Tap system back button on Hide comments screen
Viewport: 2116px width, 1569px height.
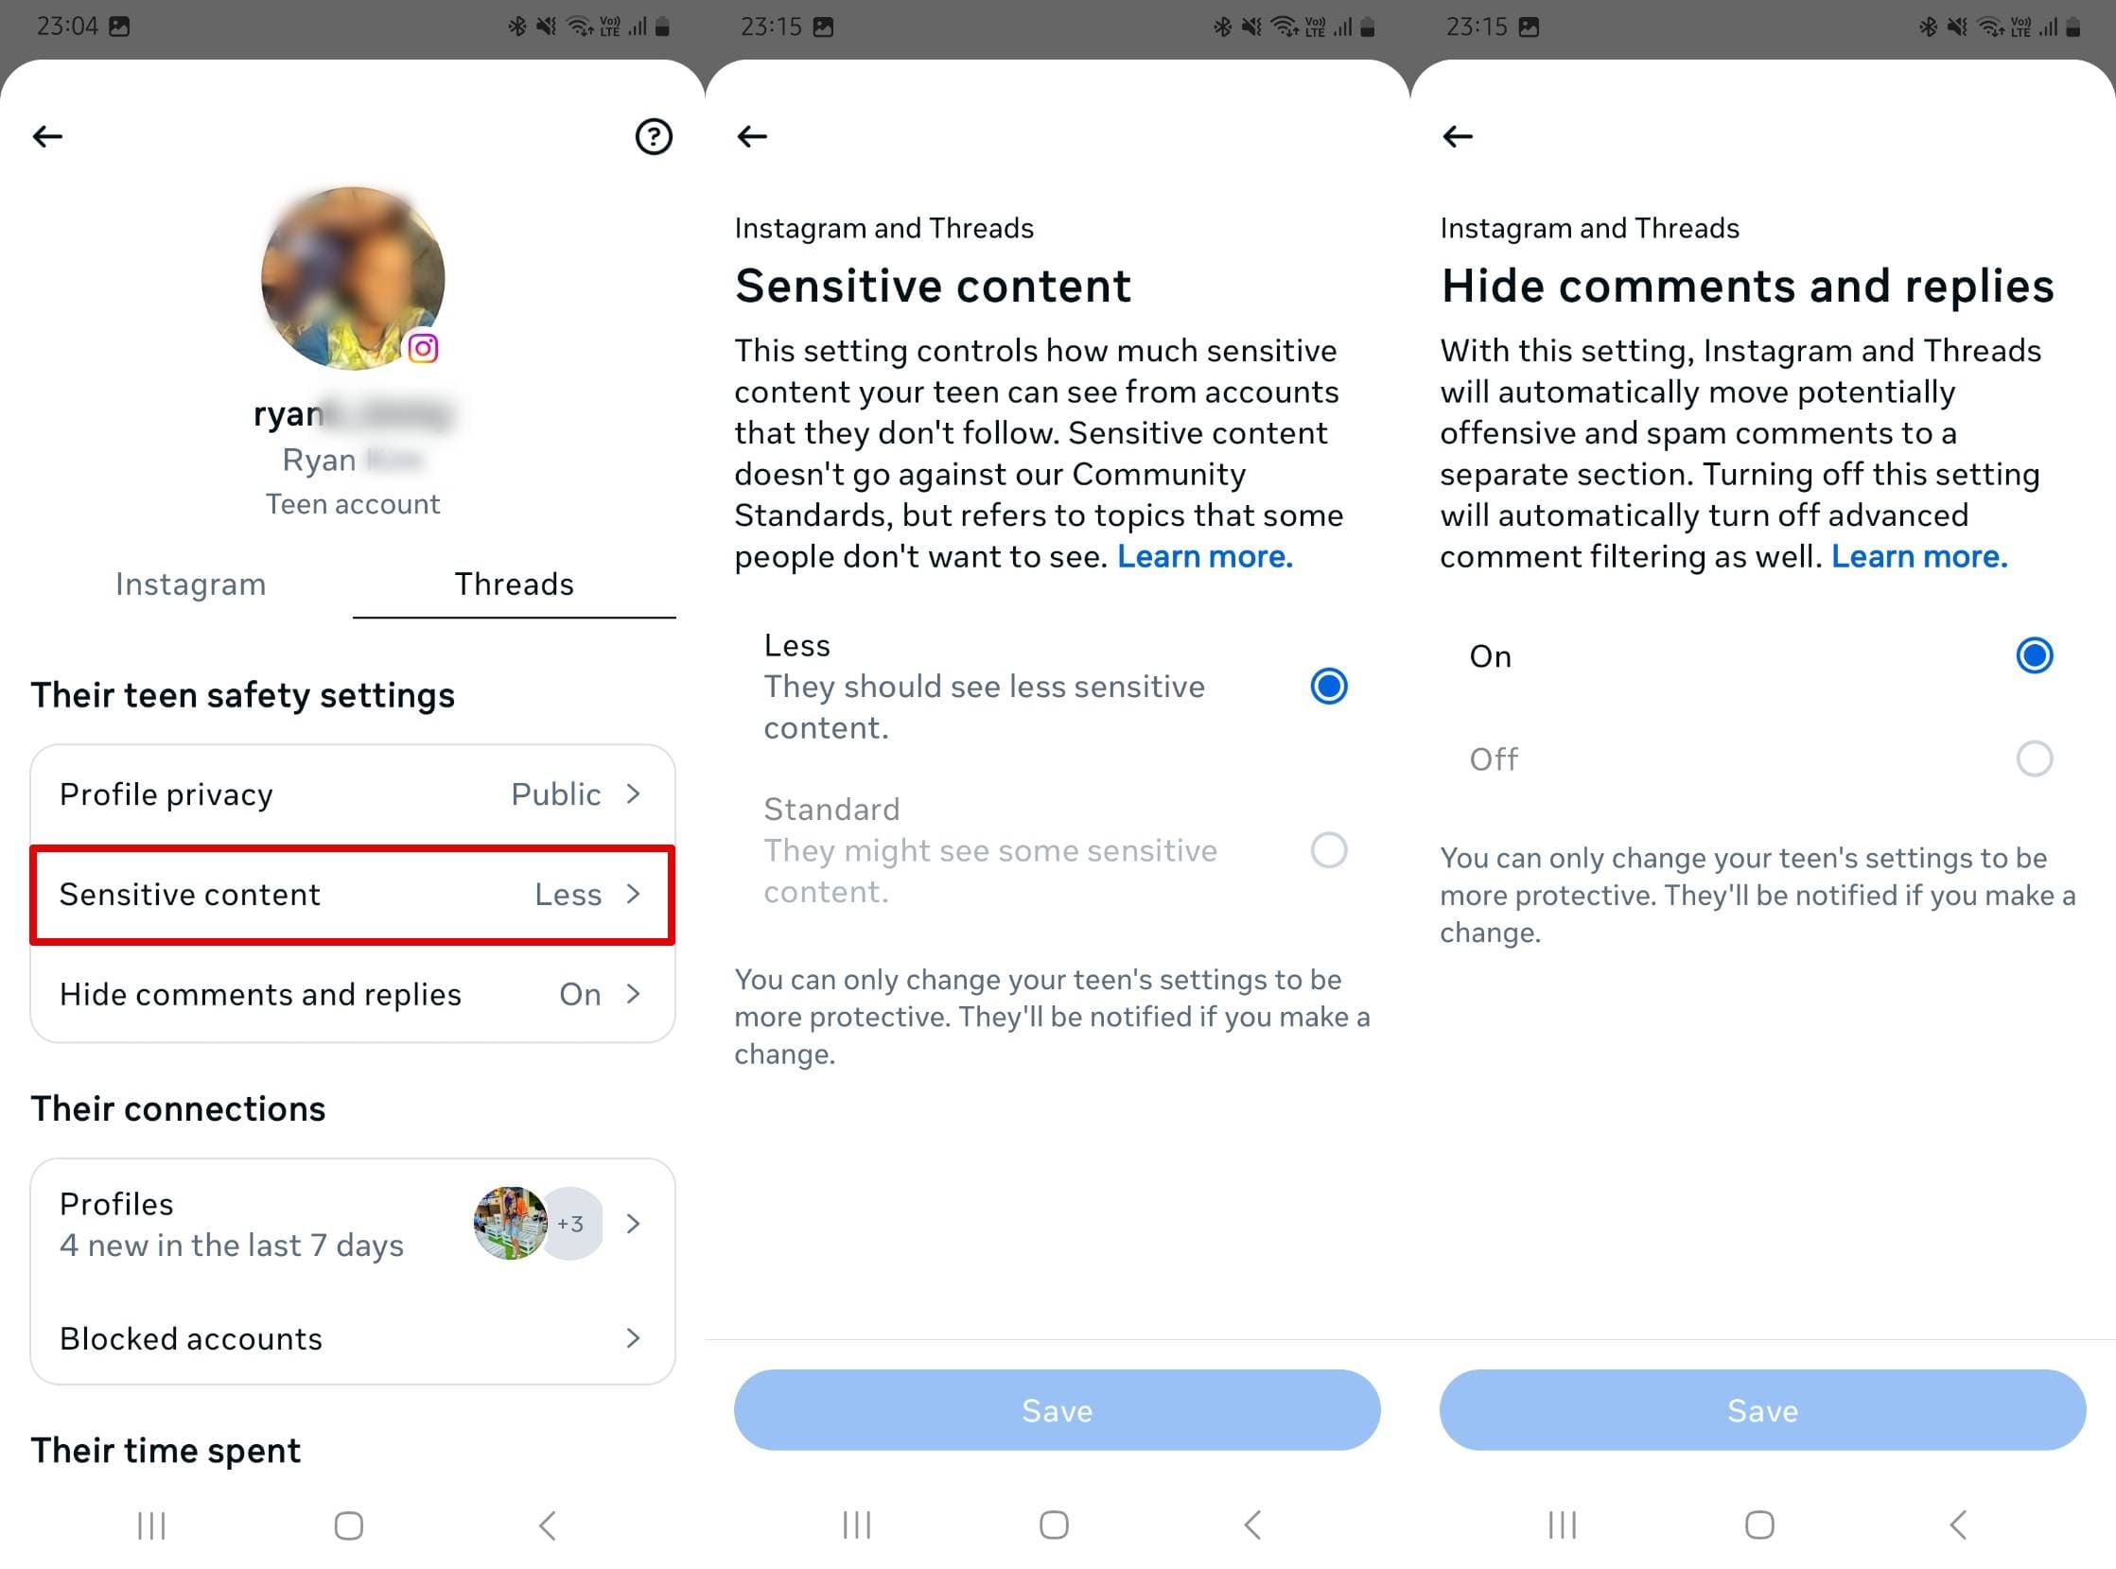pyautogui.click(x=1957, y=1526)
